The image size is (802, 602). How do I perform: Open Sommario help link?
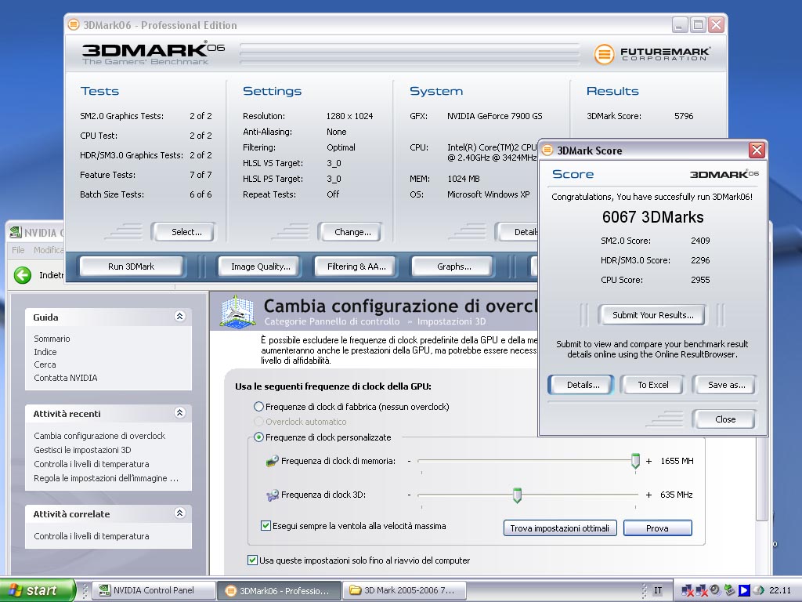click(x=52, y=339)
